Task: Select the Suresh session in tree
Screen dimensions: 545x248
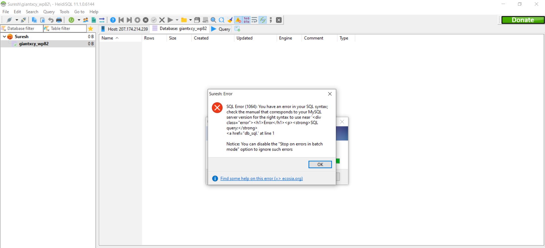Action: click(22, 36)
